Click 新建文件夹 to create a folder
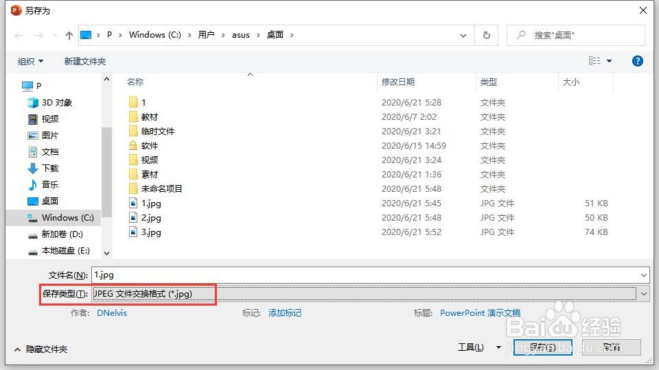Screen dimensions: 659x370 [x=85, y=61]
